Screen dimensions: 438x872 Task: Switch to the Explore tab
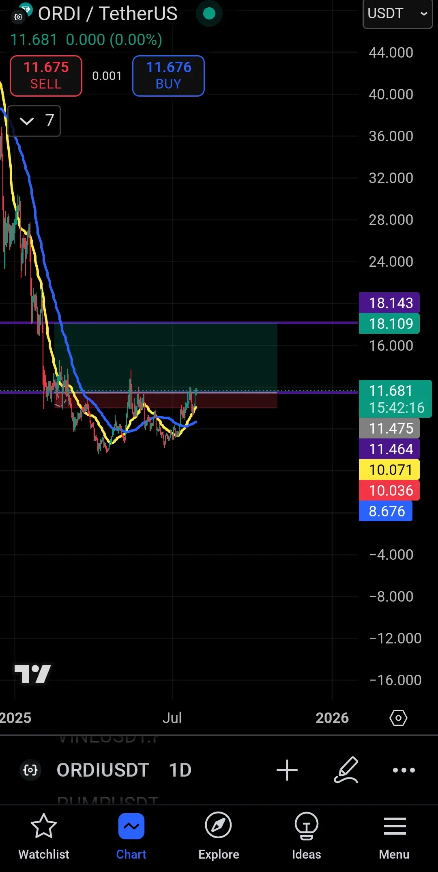[x=219, y=837]
